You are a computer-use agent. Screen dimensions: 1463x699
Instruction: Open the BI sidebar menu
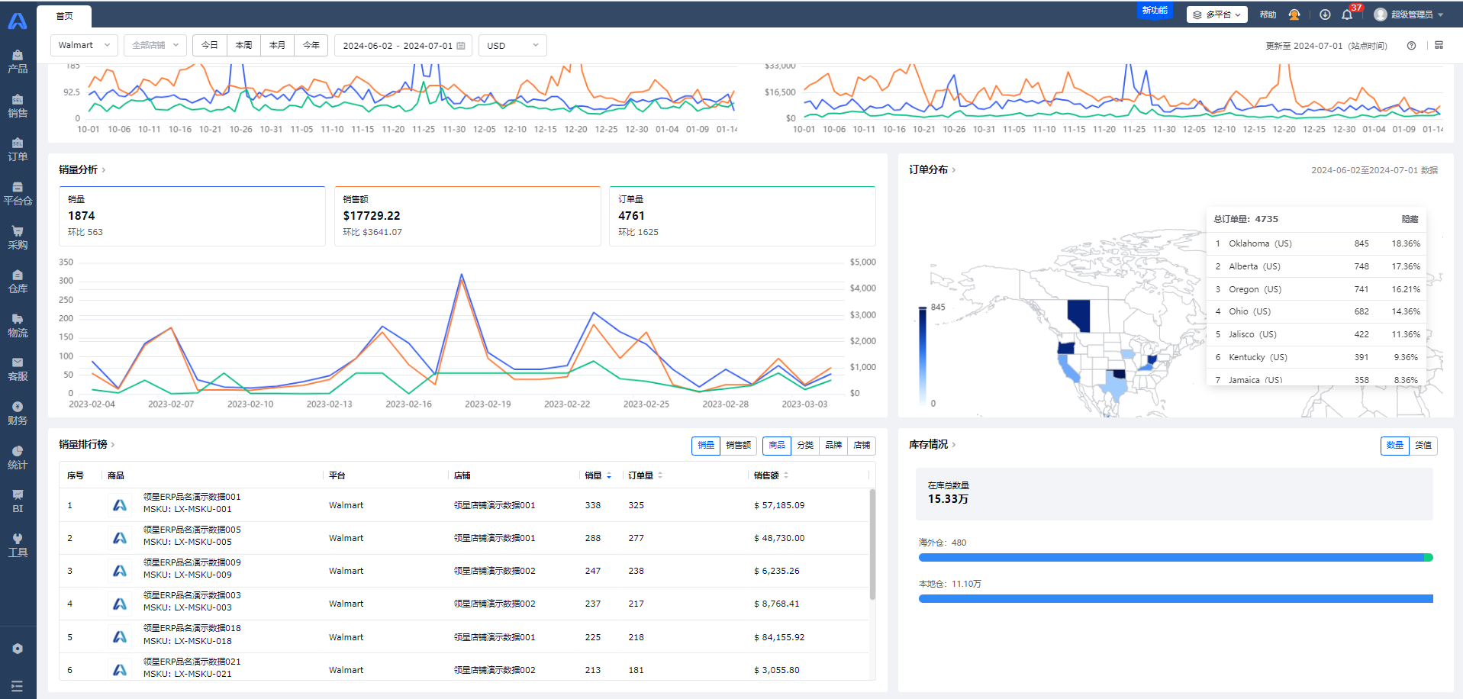click(18, 501)
